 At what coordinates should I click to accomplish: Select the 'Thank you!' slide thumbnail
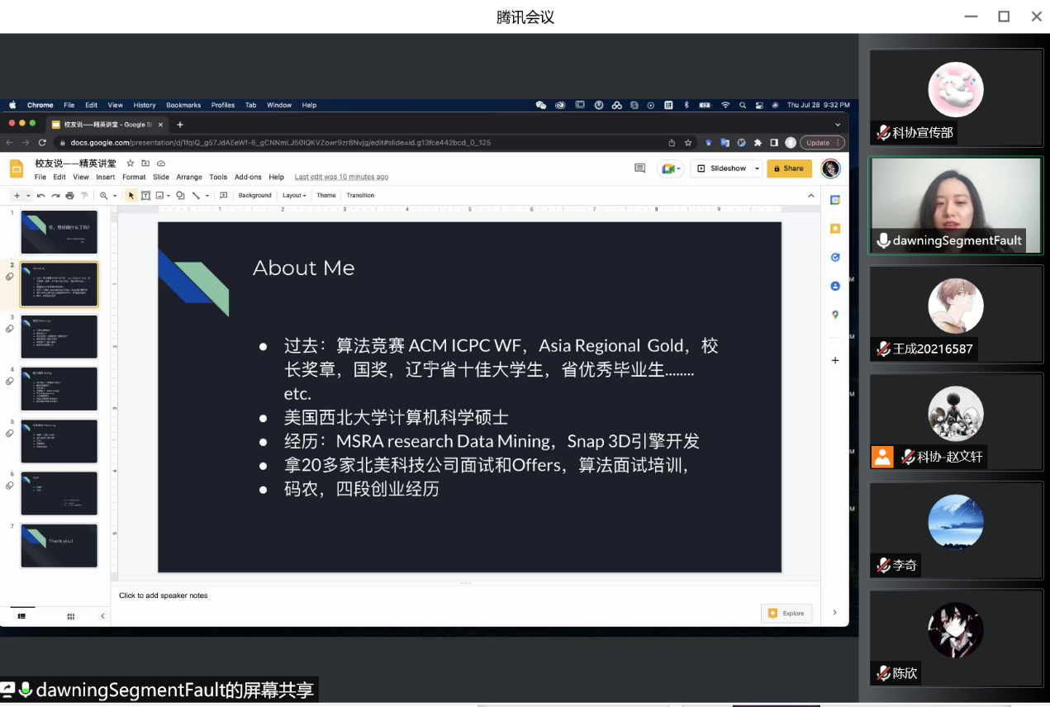click(59, 545)
